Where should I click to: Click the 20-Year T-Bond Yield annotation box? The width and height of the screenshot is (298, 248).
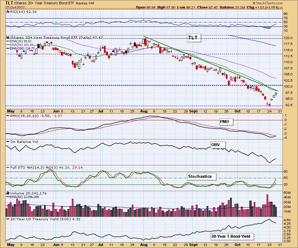pyautogui.click(x=232, y=236)
